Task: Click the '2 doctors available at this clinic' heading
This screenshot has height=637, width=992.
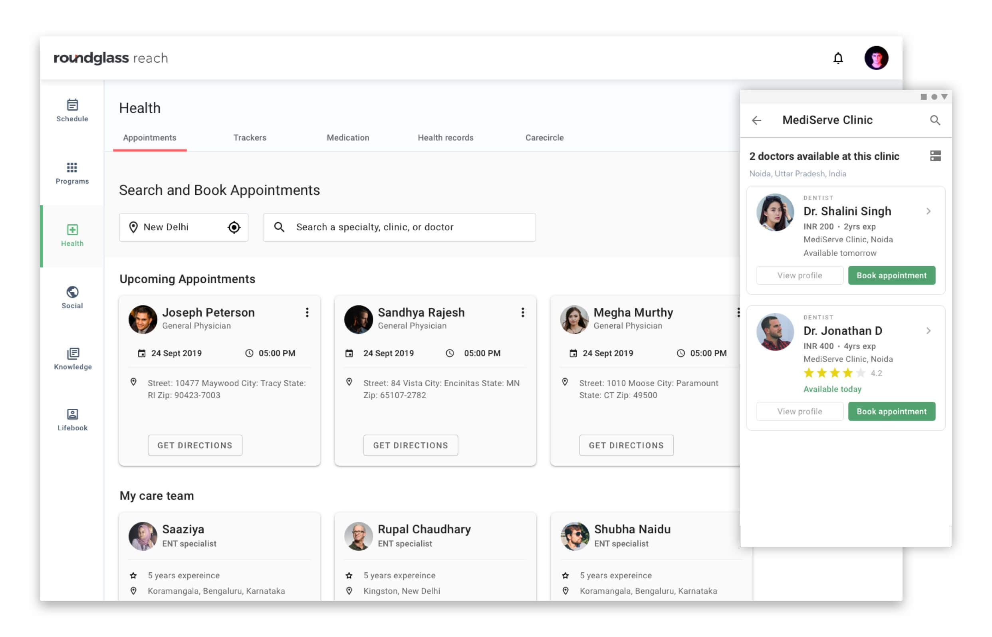Action: tap(824, 156)
